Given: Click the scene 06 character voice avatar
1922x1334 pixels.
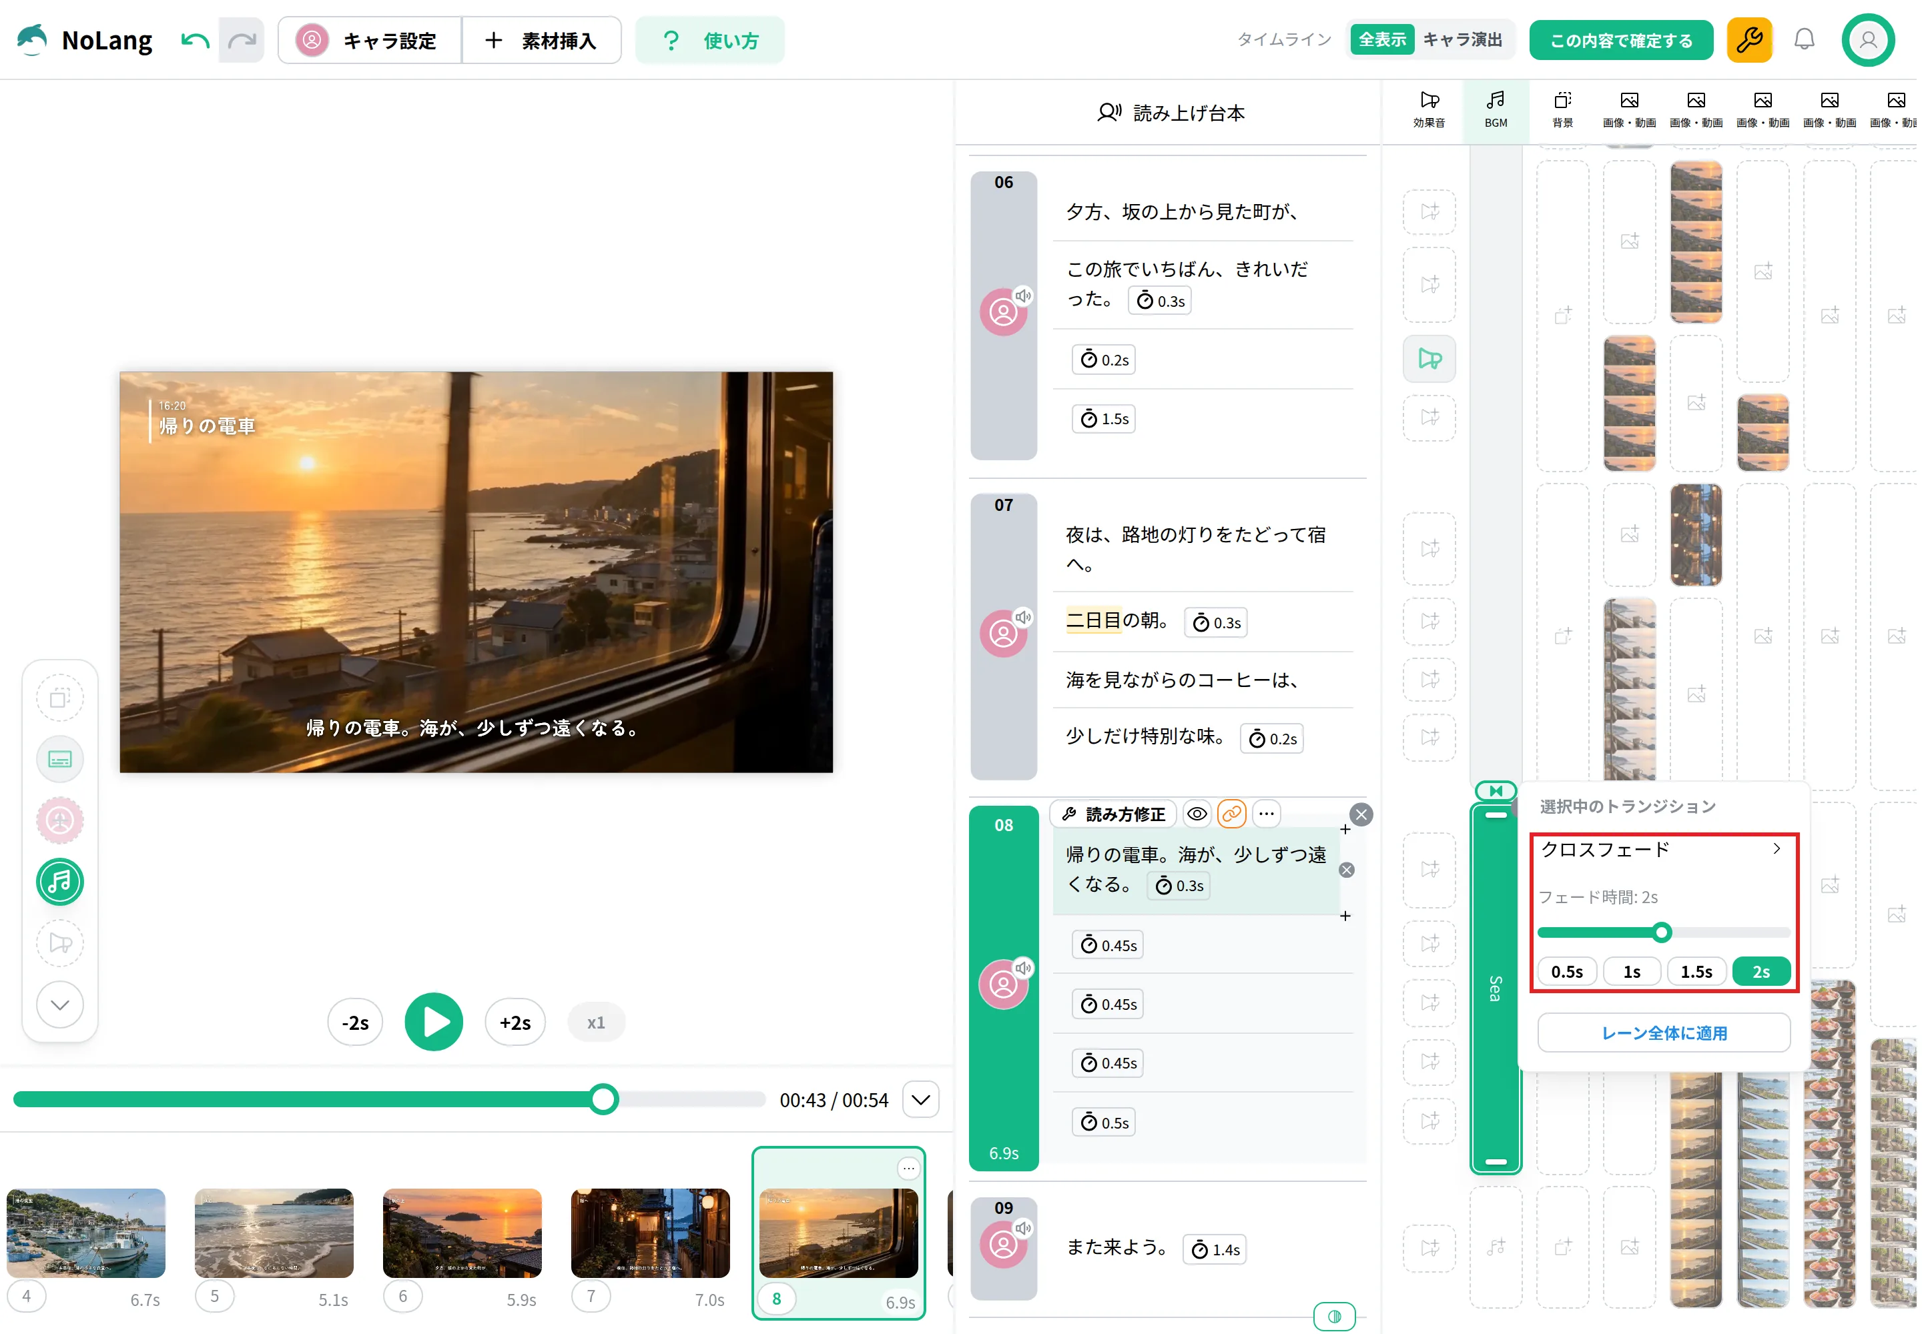Looking at the screenshot, I should click(x=1003, y=313).
